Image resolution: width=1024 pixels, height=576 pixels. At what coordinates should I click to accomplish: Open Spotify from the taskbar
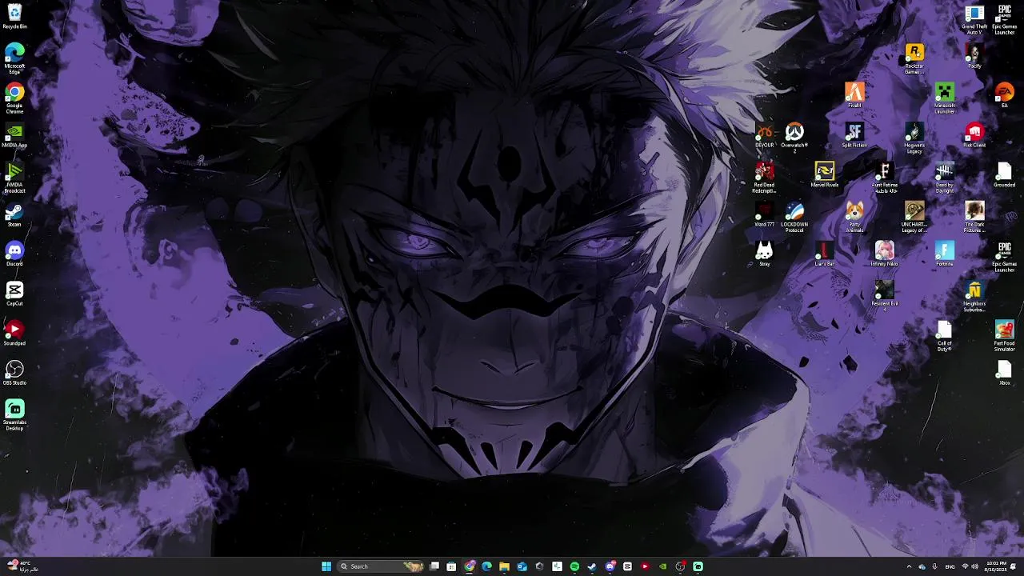click(574, 566)
